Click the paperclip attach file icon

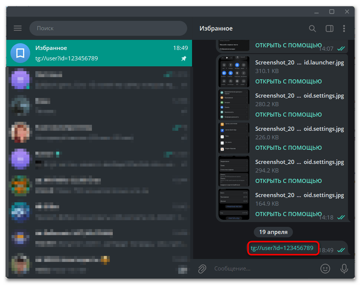[202, 269]
